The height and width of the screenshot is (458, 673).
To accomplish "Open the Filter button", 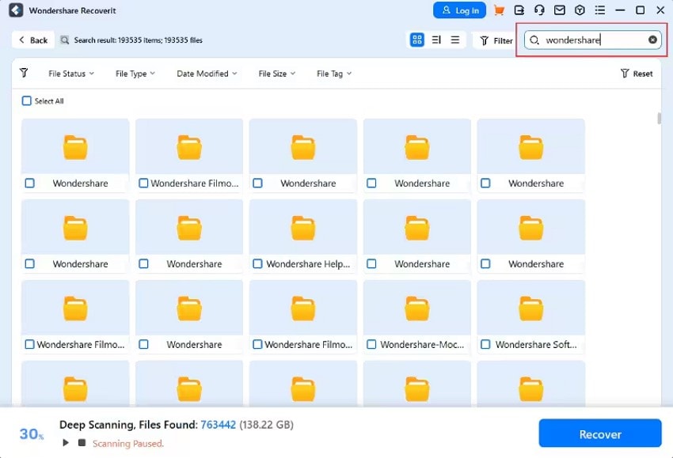I will pos(496,40).
